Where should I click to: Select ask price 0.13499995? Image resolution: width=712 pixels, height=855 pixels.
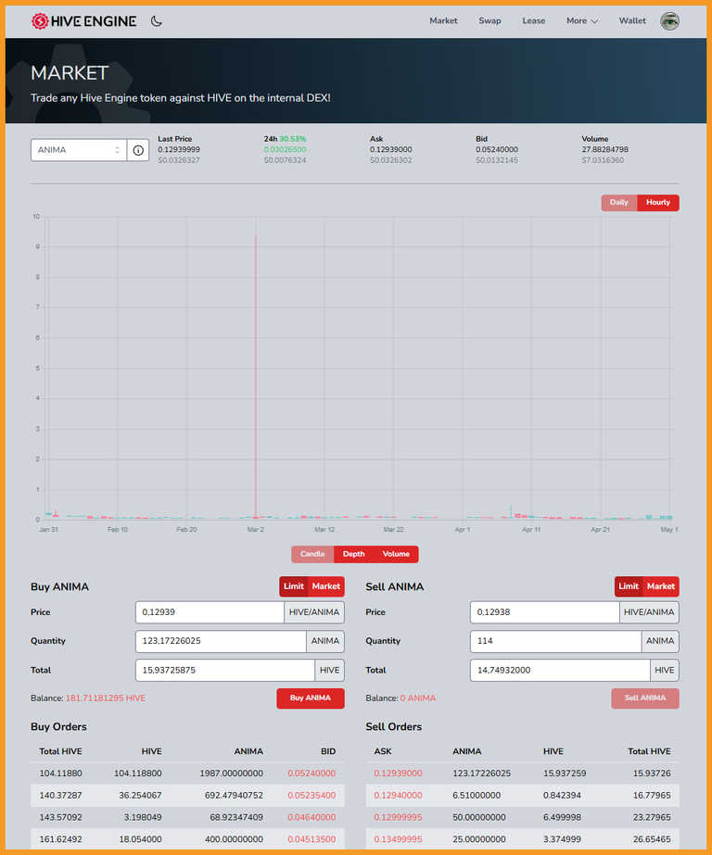click(398, 839)
